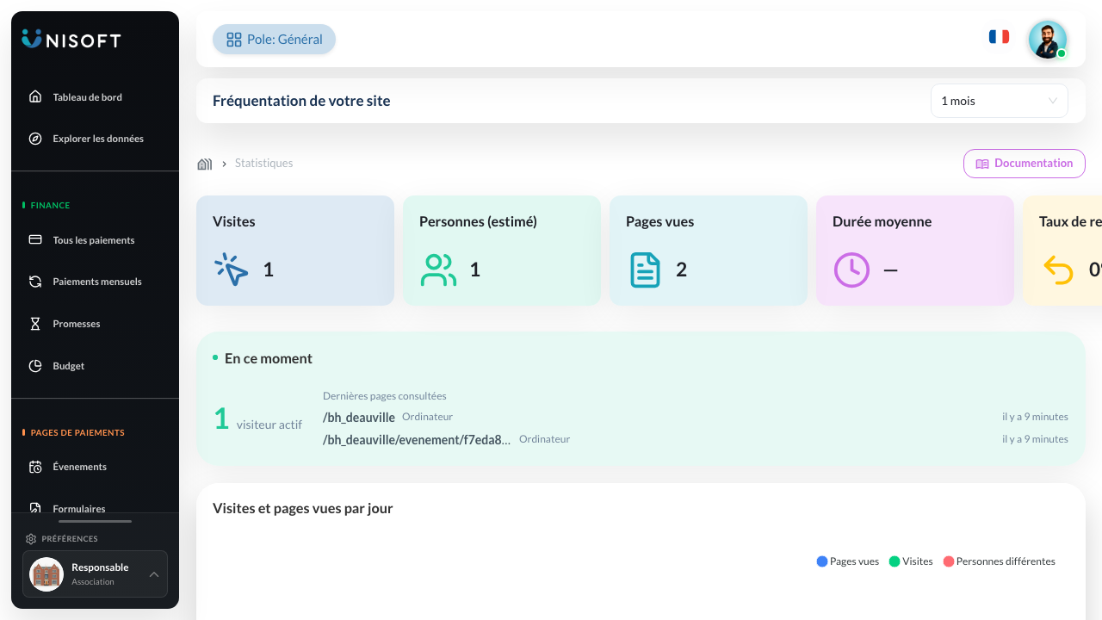The width and height of the screenshot is (1102, 620).
Task: Click the gear icon beside Préférences
Action: [x=31, y=539]
